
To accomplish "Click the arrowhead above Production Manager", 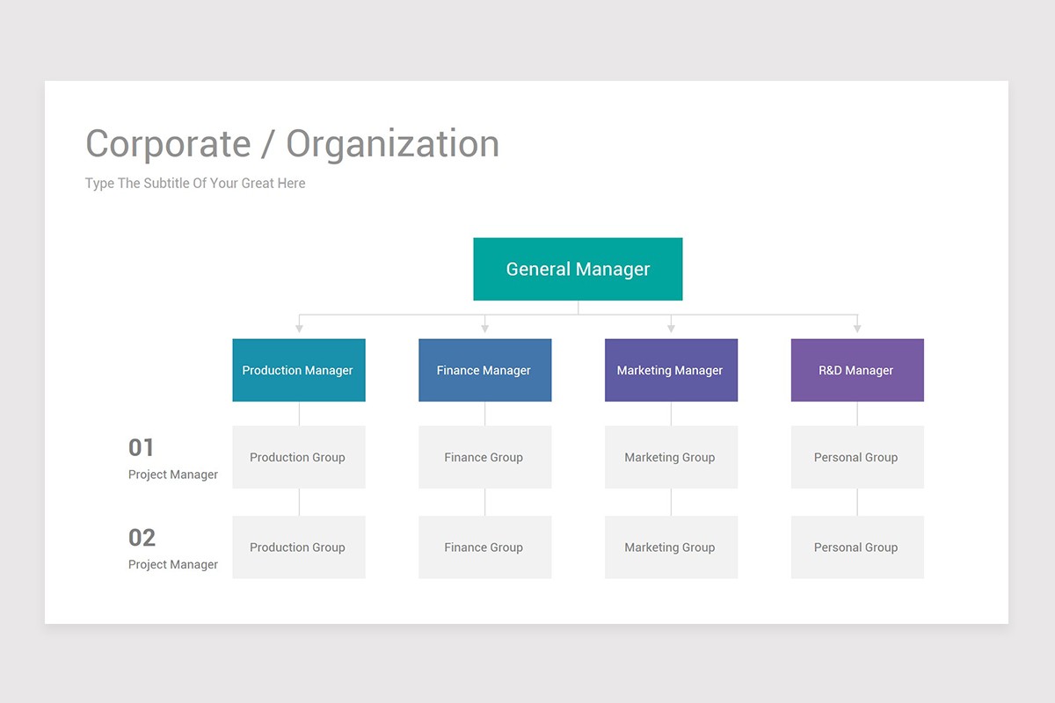I will (x=299, y=329).
